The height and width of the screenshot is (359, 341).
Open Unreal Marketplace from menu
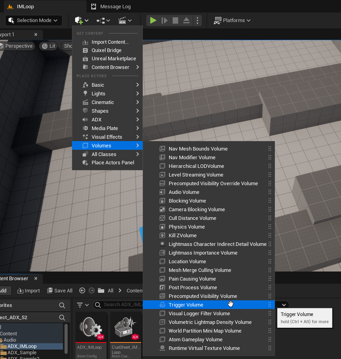tap(107, 59)
